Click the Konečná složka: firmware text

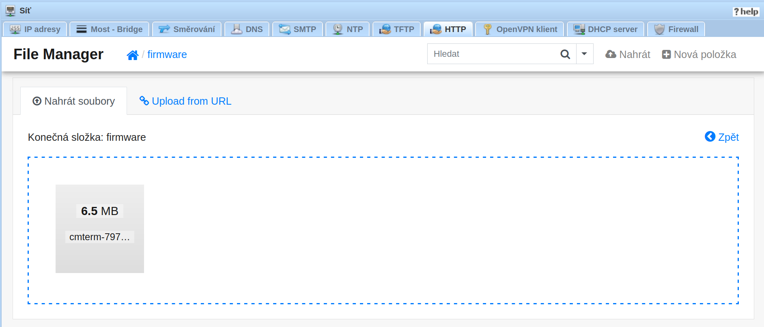click(87, 137)
